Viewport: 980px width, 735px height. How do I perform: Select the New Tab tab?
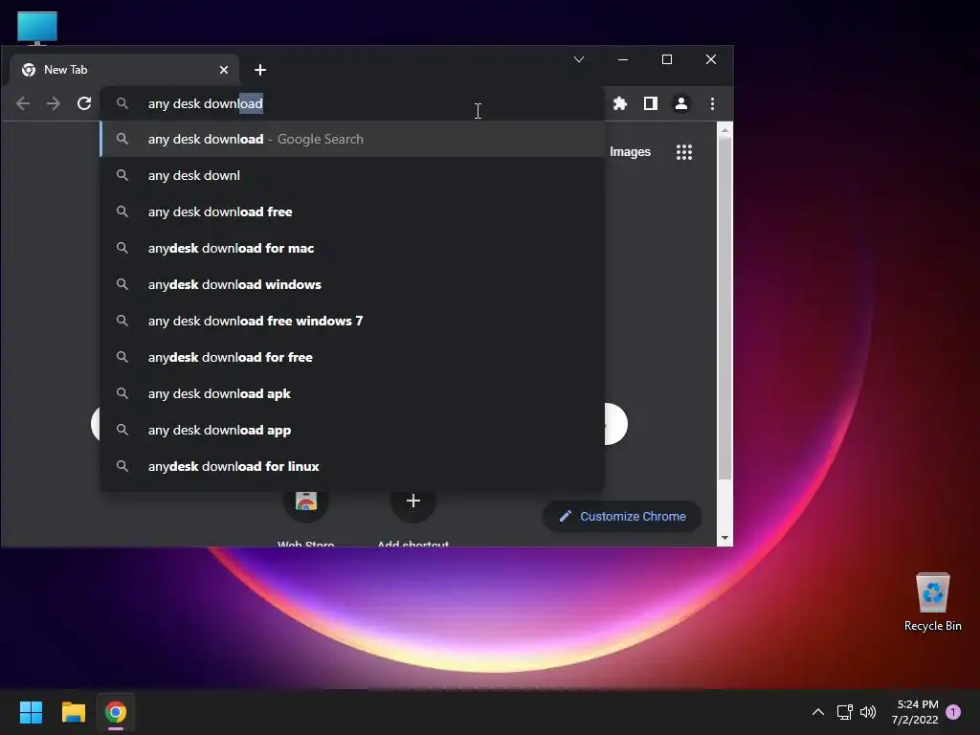tap(124, 70)
